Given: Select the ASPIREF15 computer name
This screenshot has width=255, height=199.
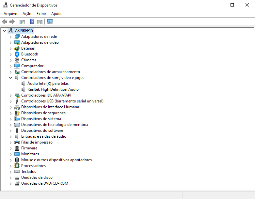Looking at the screenshot, I should (x=24, y=31).
